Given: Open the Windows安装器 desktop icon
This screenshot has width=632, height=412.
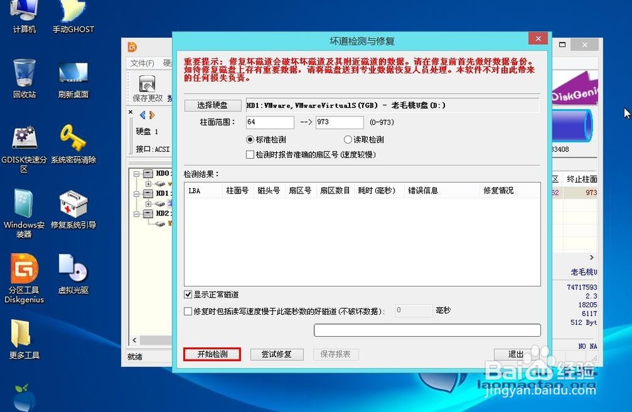Looking at the screenshot, I should click(24, 214).
